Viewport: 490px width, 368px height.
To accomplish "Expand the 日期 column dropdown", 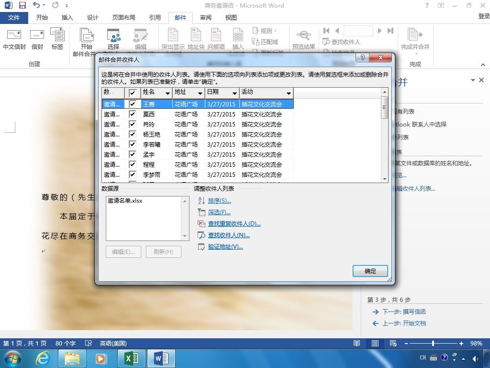I will pyautogui.click(x=234, y=93).
